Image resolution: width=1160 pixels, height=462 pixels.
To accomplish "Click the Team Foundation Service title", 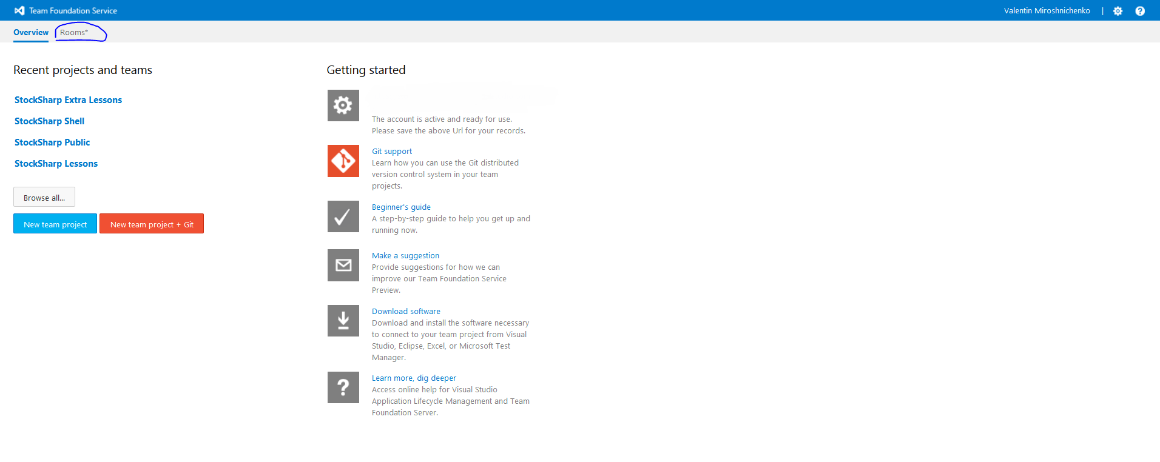I will point(73,11).
